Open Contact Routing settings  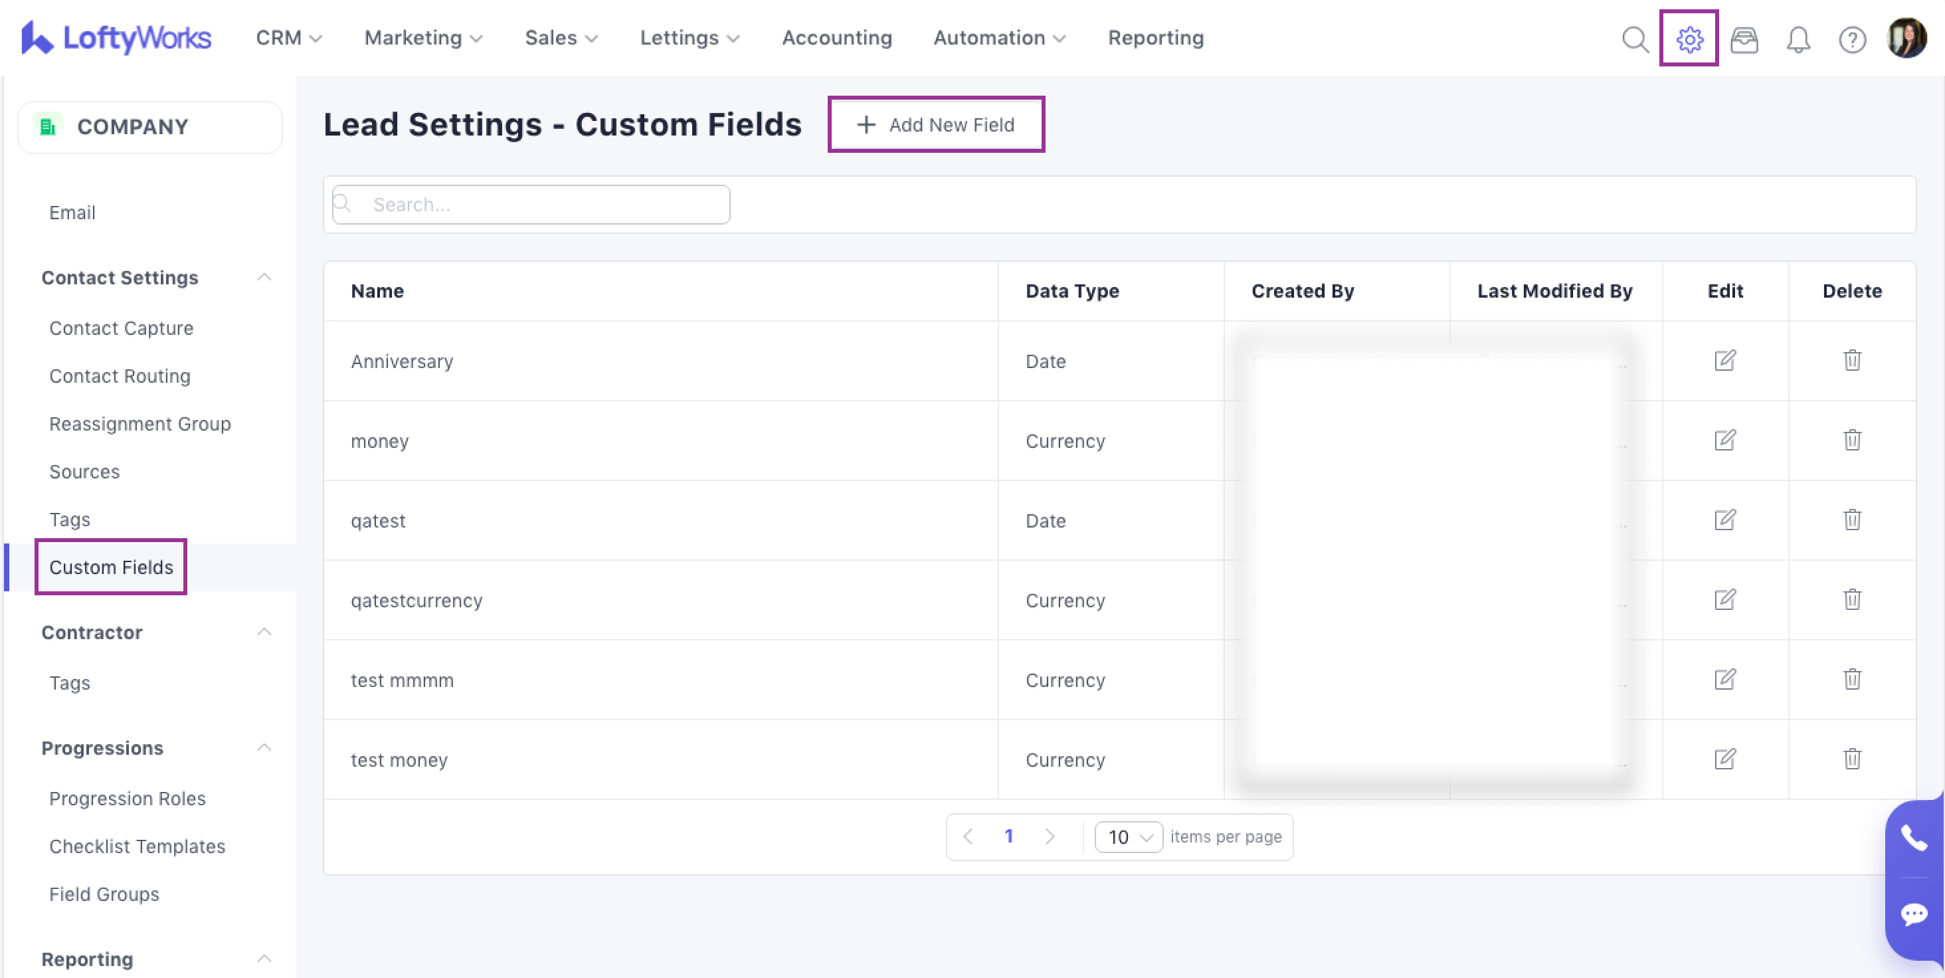pos(120,376)
